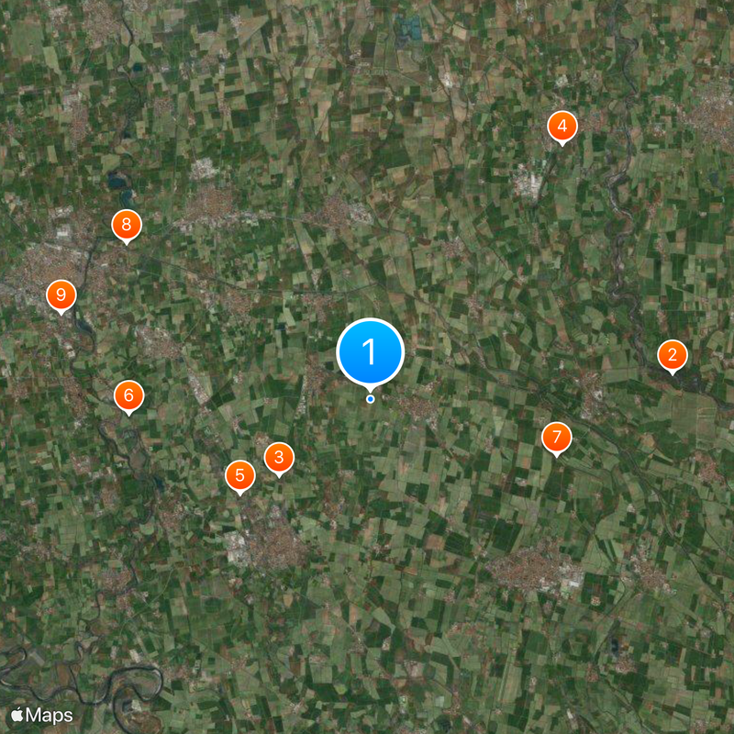Image resolution: width=734 pixels, height=734 pixels.
Task: Open orange map pin number 7
Action: coord(556,438)
